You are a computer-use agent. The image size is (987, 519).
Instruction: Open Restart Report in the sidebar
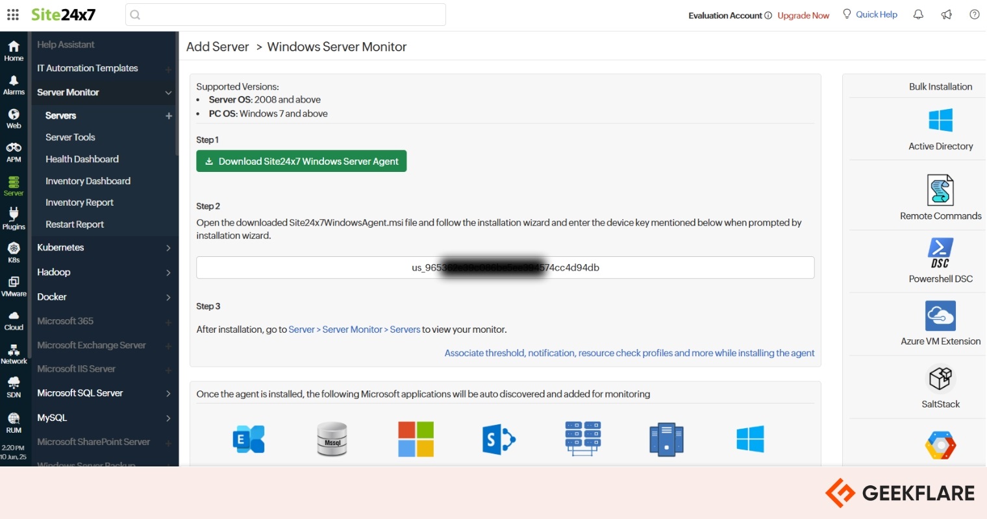pyautogui.click(x=75, y=224)
